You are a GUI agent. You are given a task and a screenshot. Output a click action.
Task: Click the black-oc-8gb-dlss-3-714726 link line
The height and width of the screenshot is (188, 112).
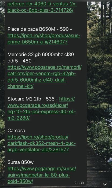40,10
